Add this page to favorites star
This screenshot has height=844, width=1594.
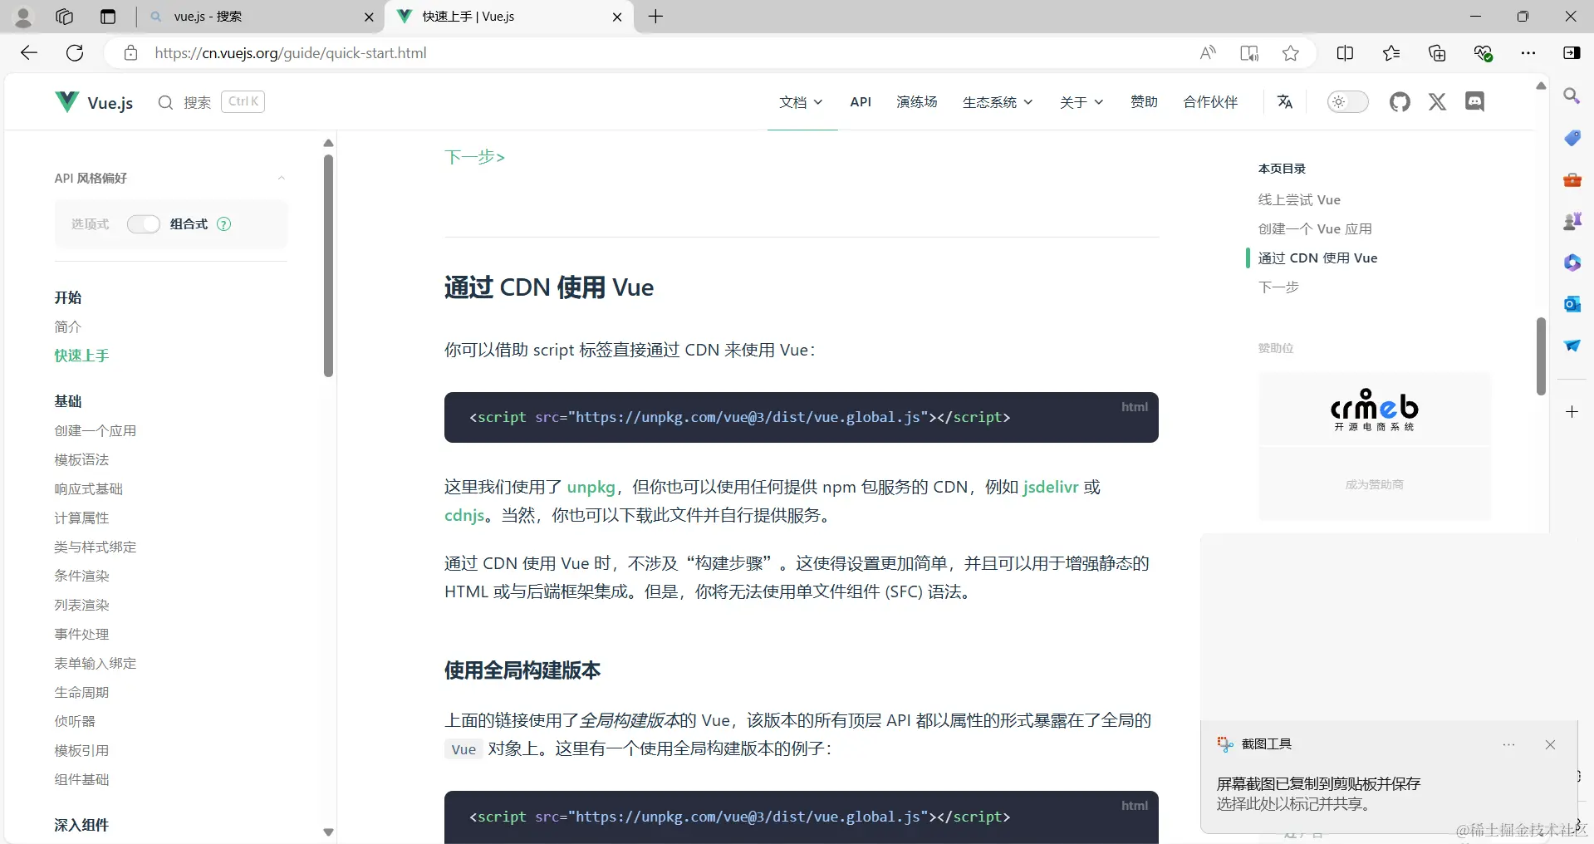1291,53
